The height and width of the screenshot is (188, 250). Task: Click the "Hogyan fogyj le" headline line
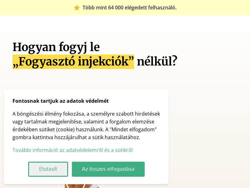(x=56, y=47)
